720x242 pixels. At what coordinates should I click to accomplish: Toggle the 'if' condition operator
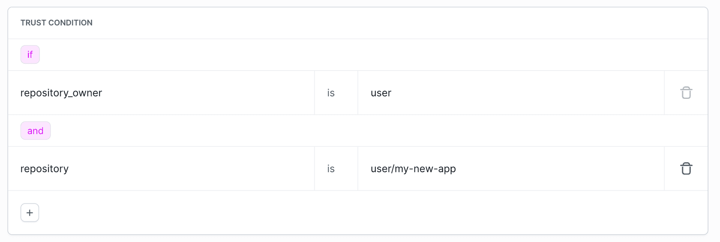point(30,54)
